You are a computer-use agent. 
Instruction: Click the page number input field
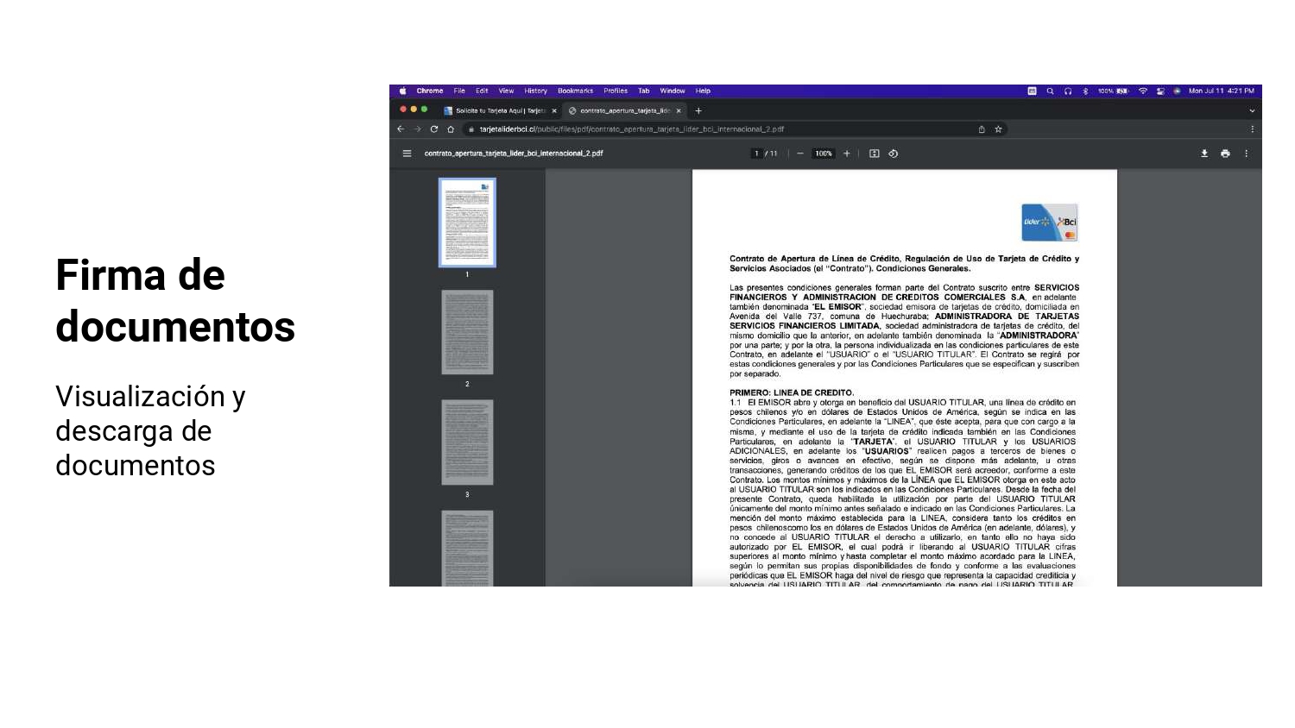pos(756,154)
